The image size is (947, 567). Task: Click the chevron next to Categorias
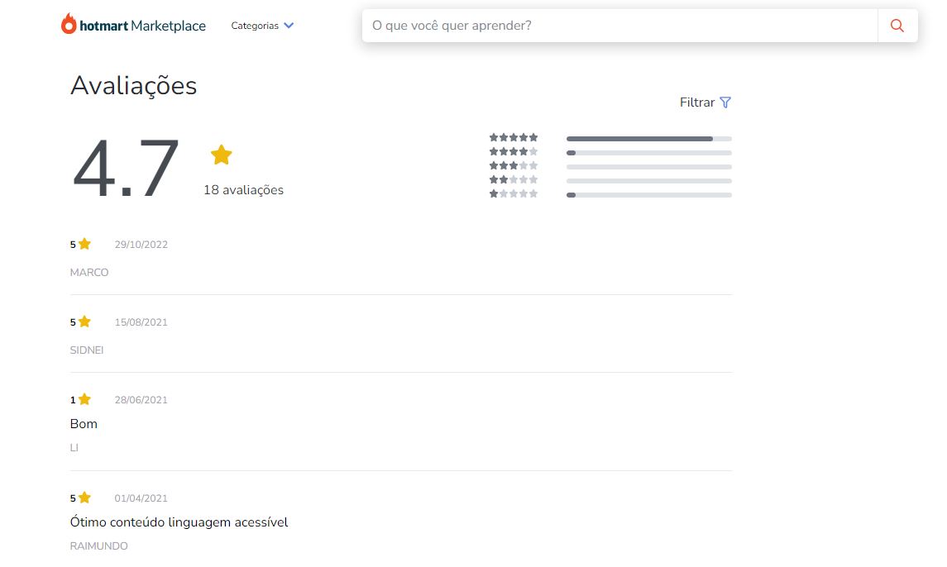[289, 26]
